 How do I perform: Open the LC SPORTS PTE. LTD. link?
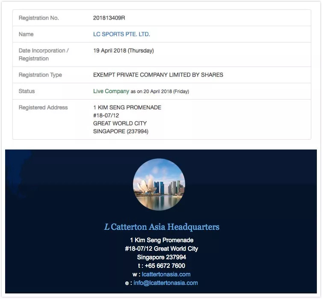121,34
